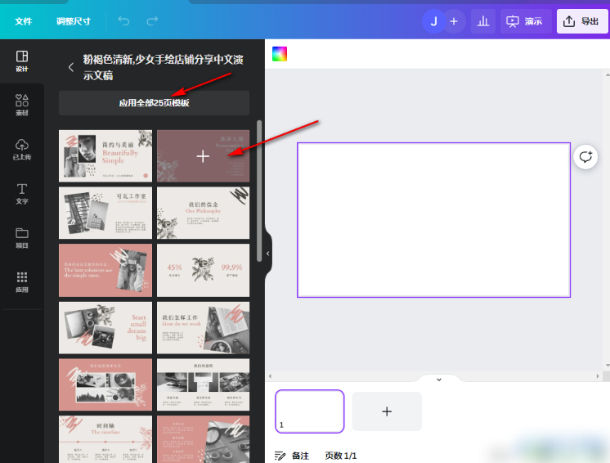The image size is (610, 463).
Task: Click the template panel scrollbar
Action: click(x=259, y=191)
